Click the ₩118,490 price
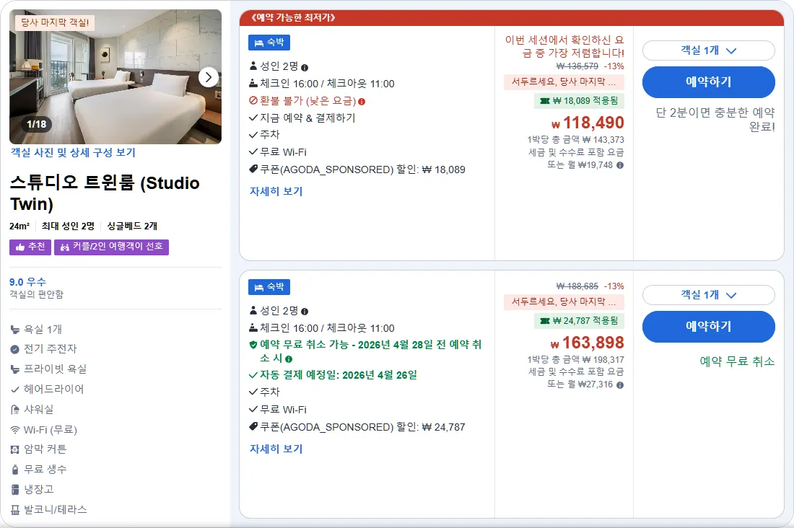The height and width of the screenshot is (528, 794). tap(588, 123)
